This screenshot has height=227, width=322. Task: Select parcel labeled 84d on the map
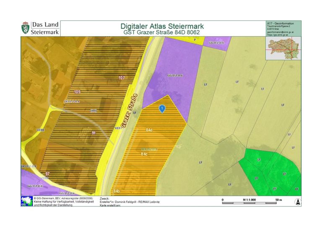[x=149, y=130]
